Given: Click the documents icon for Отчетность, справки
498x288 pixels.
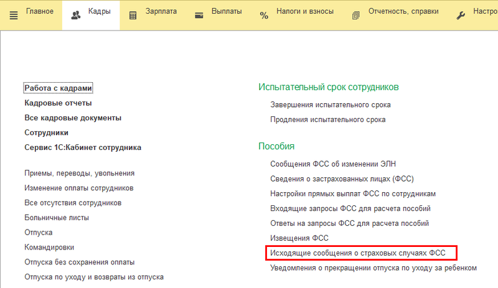Looking at the screenshot, I should click(355, 16).
